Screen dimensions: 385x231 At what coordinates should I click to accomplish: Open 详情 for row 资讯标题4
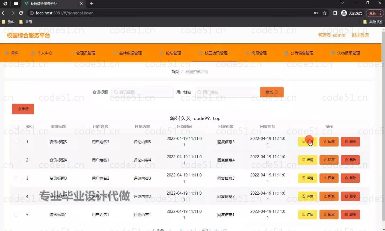(x=308, y=160)
